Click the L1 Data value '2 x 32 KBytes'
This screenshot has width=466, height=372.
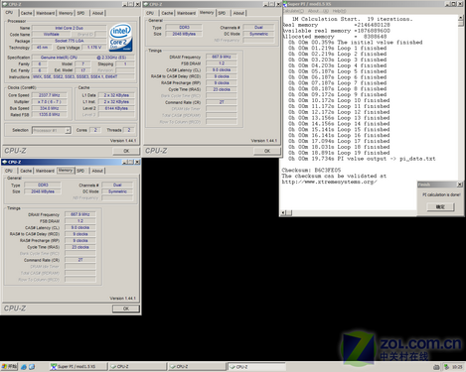(116, 95)
